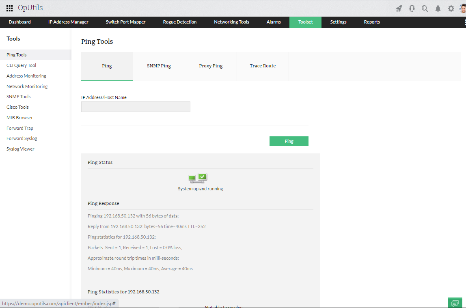The width and height of the screenshot is (466, 308).
Task: Open the chat icon at bottom right
Action: (x=455, y=303)
